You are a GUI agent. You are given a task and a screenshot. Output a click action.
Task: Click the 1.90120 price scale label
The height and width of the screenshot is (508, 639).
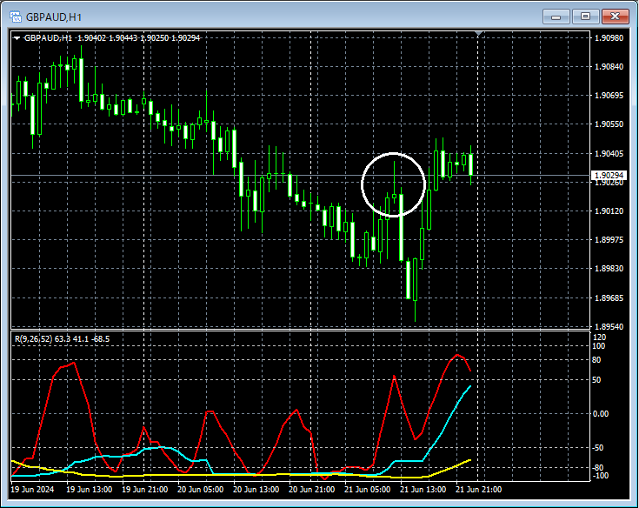pyautogui.click(x=609, y=211)
